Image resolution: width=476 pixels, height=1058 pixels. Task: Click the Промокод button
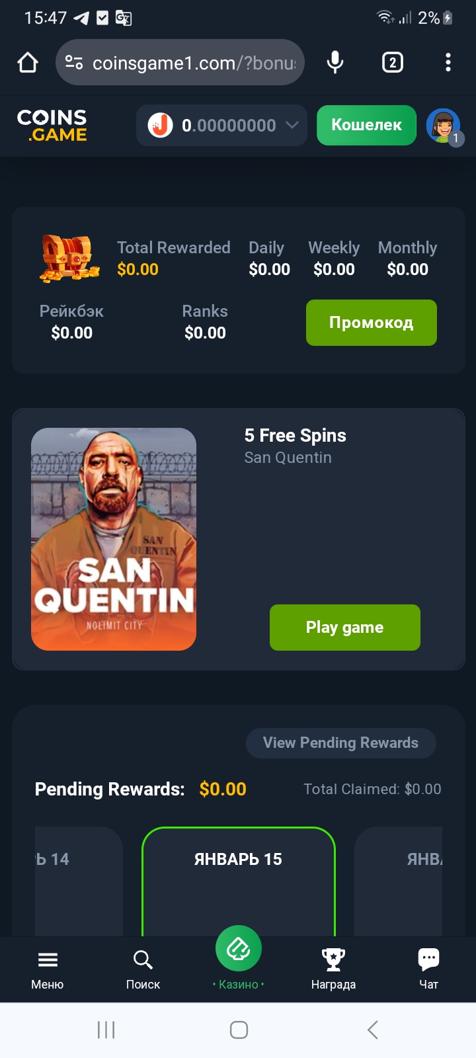tap(372, 323)
